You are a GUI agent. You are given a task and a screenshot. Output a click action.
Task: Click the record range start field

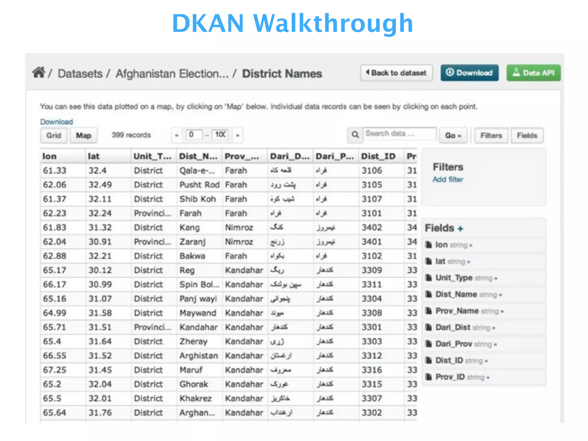point(194,135)
